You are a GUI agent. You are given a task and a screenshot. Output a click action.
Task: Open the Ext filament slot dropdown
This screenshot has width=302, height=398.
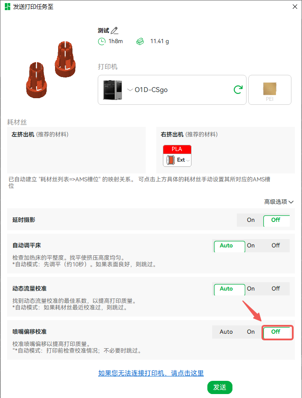click(188, 160)
